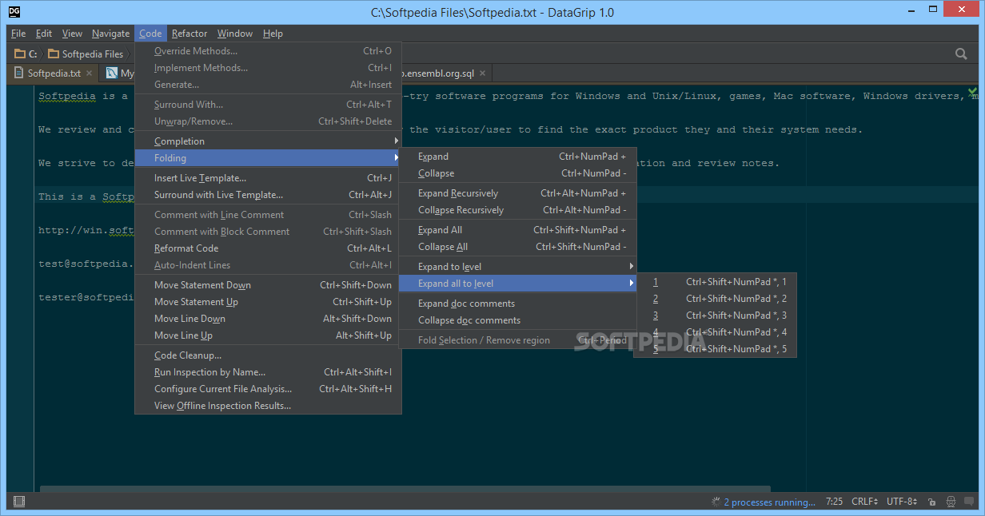This screenshot has height=516, width=985.
Task: Select Move Line Down
Action: tap(268, 319)
